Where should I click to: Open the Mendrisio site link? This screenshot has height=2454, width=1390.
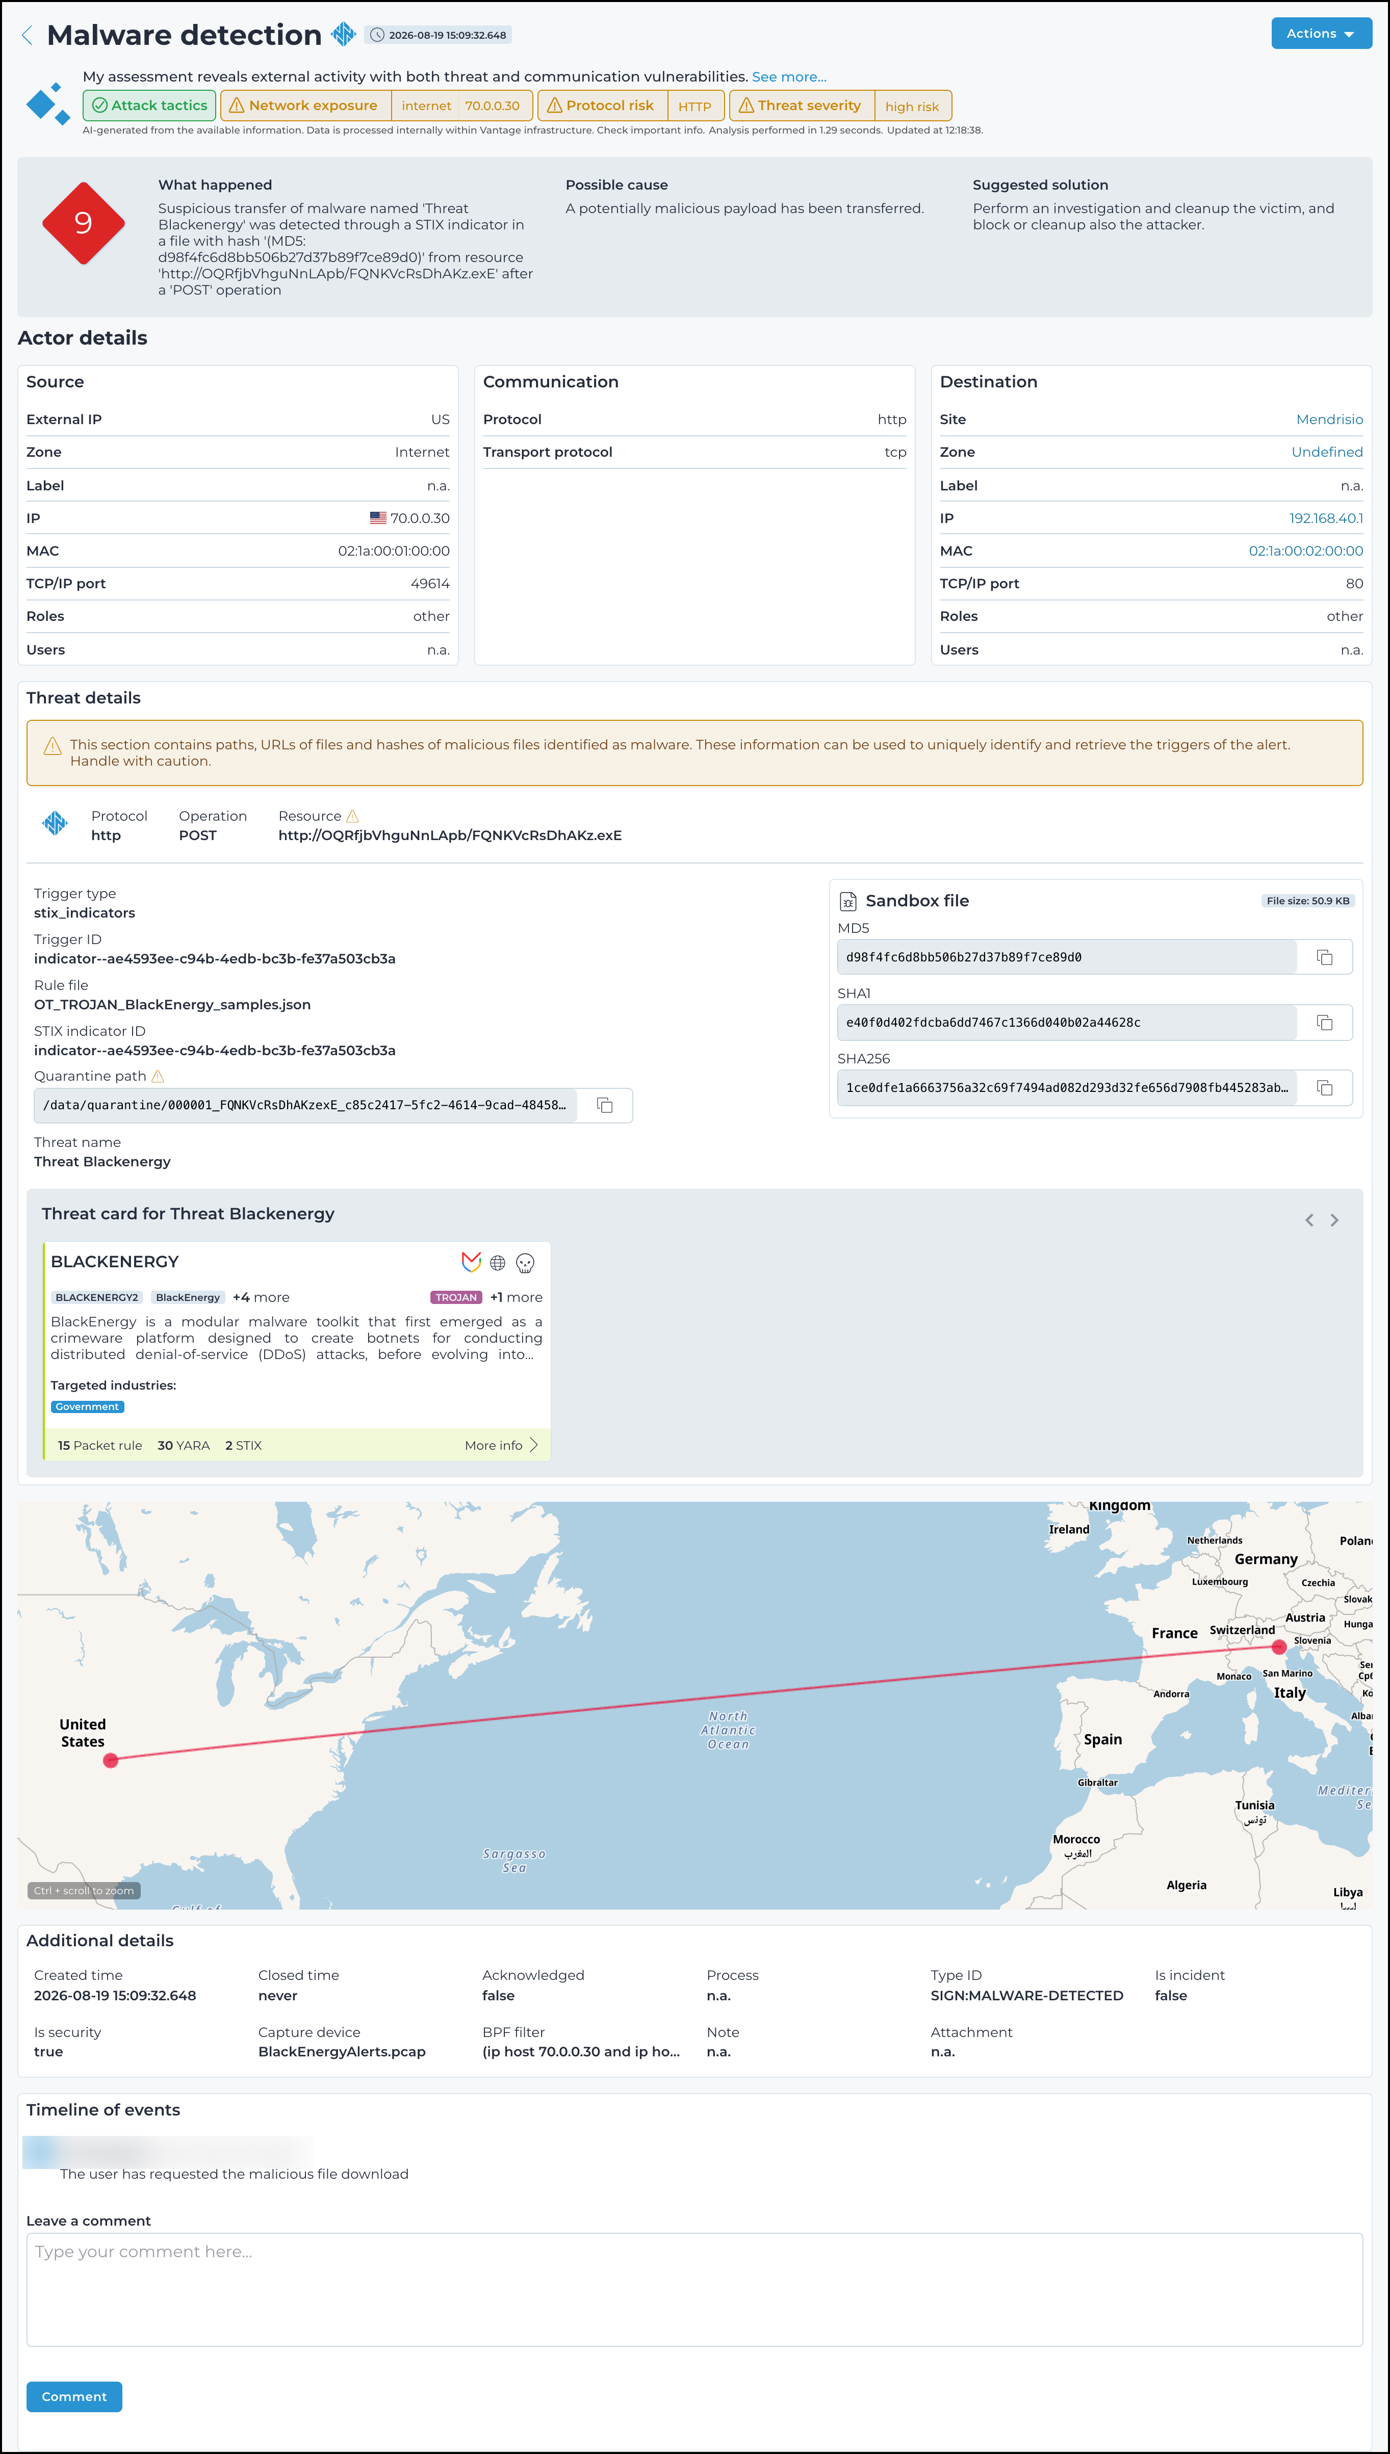(x=1329, y=420)
